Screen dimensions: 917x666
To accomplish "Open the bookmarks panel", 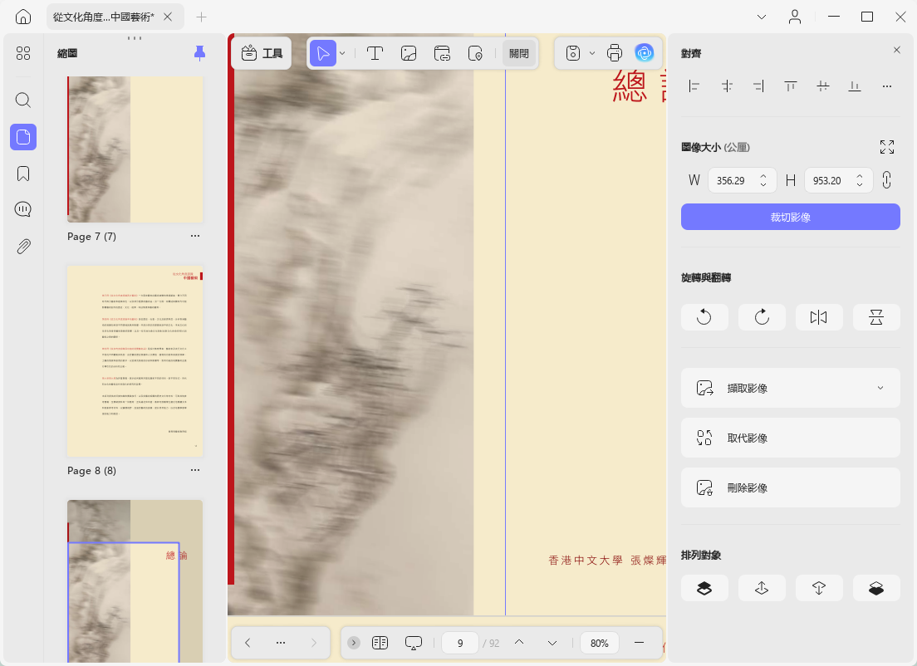I will tap(23, 174).
